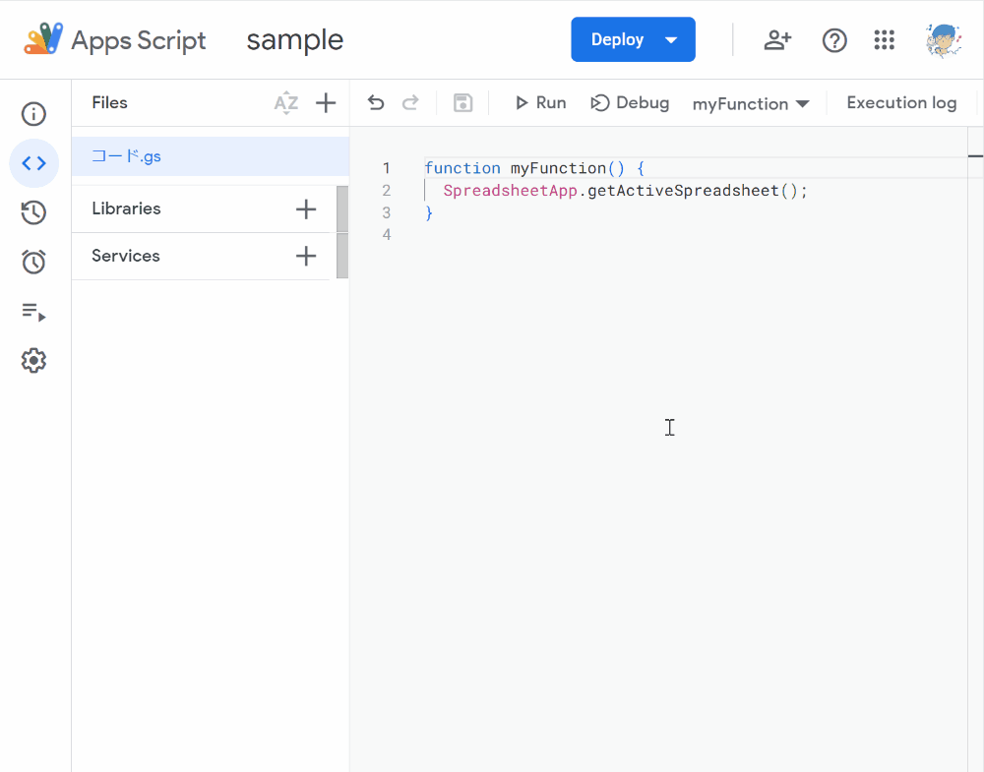Image resolution: width=984 pixels, height=772 pixels.
Task: Undo the last edit
Action: [376, 103]
